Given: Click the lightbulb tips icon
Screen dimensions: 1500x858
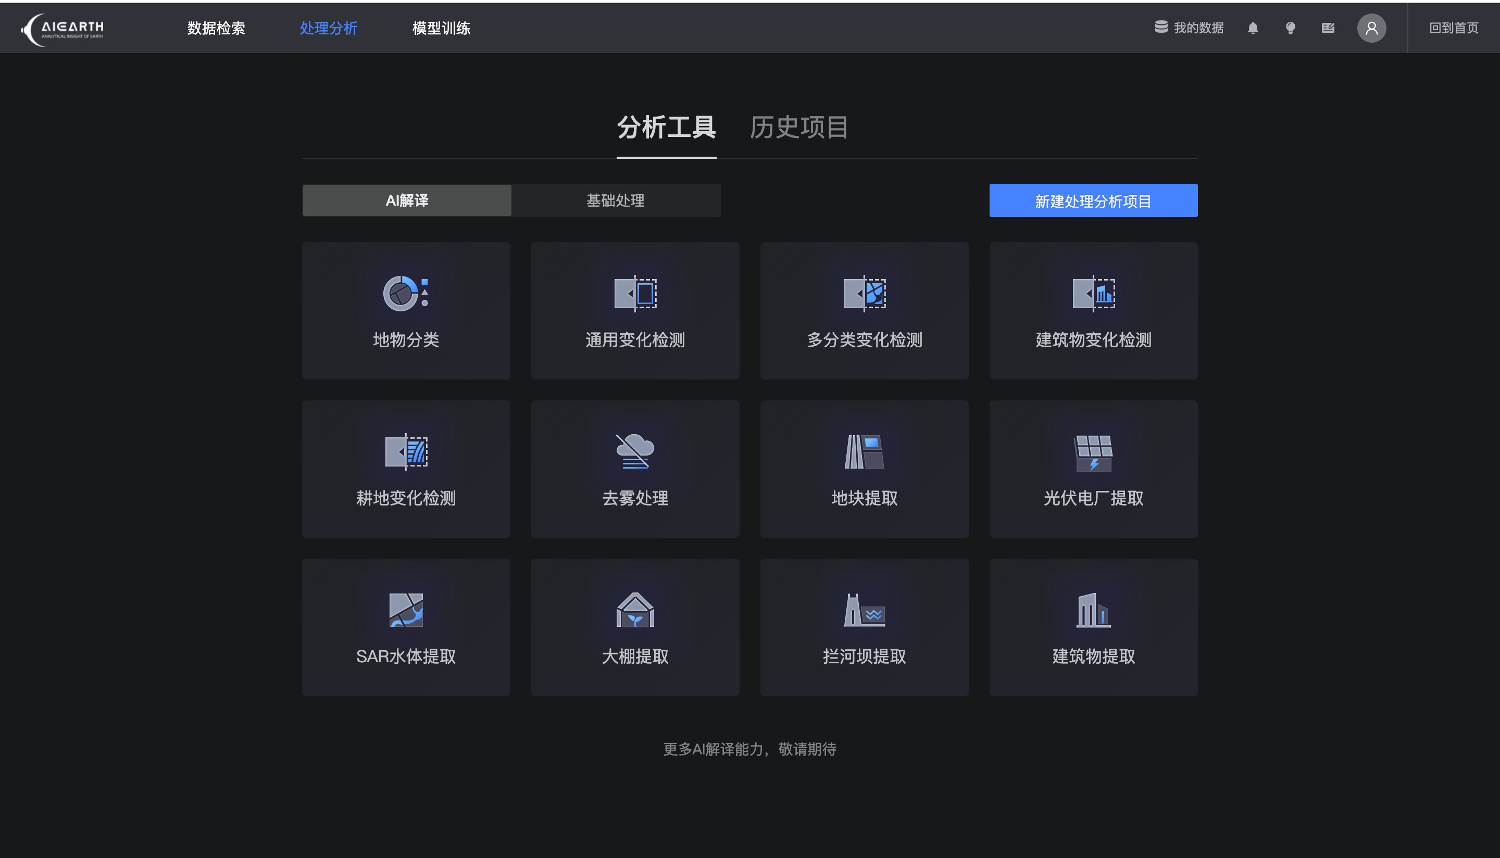Looking at the screenshot, I should coord(1290,28).
